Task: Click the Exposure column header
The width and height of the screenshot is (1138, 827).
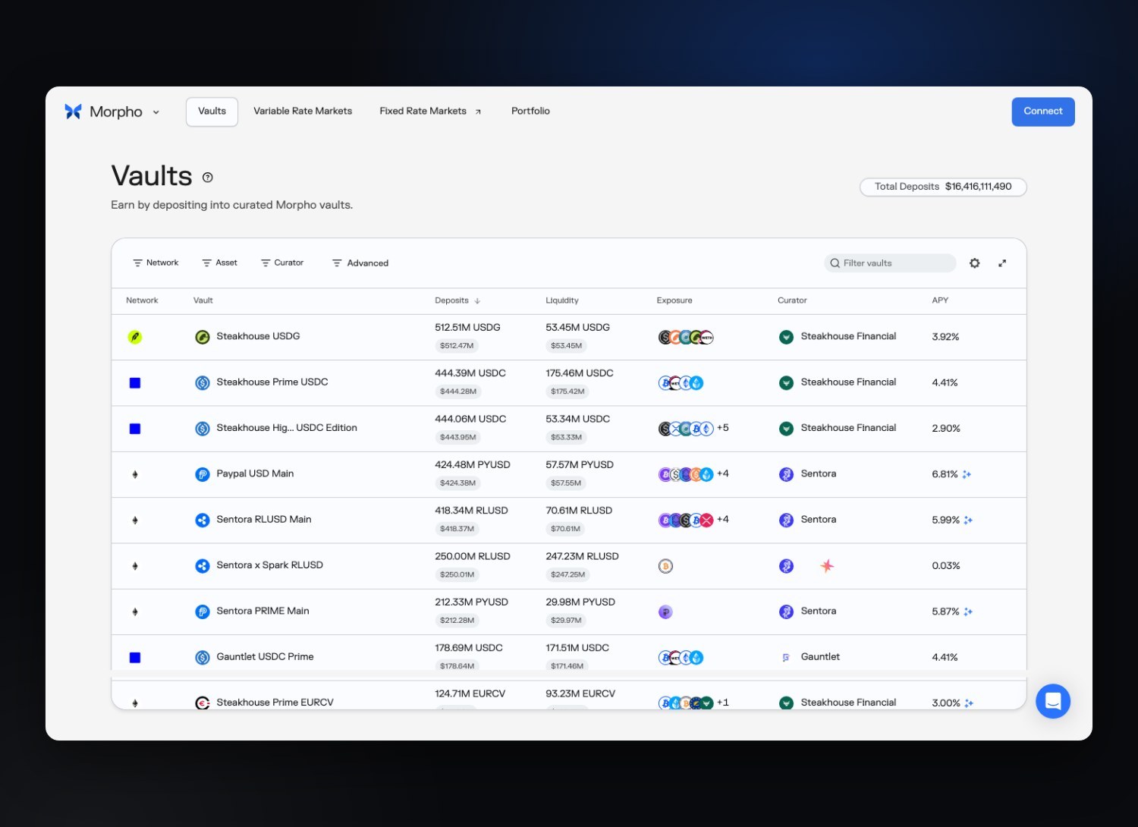Action: 674,300
